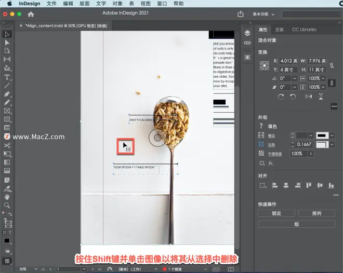343x273 pixels.
Task: Select the Rectangle tool
Action: coord(7,119)
